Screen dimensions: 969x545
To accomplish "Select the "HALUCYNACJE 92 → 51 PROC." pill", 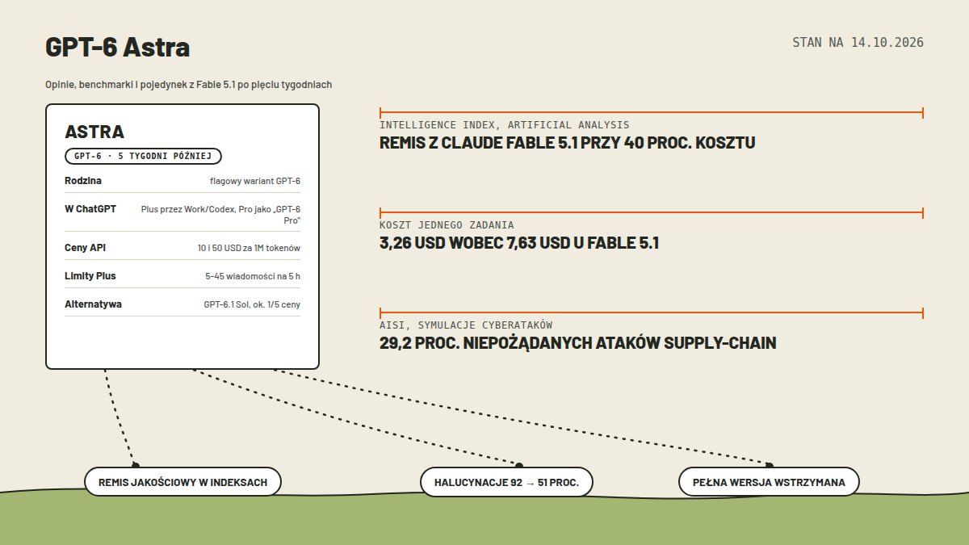I will (x=506, y=482).
